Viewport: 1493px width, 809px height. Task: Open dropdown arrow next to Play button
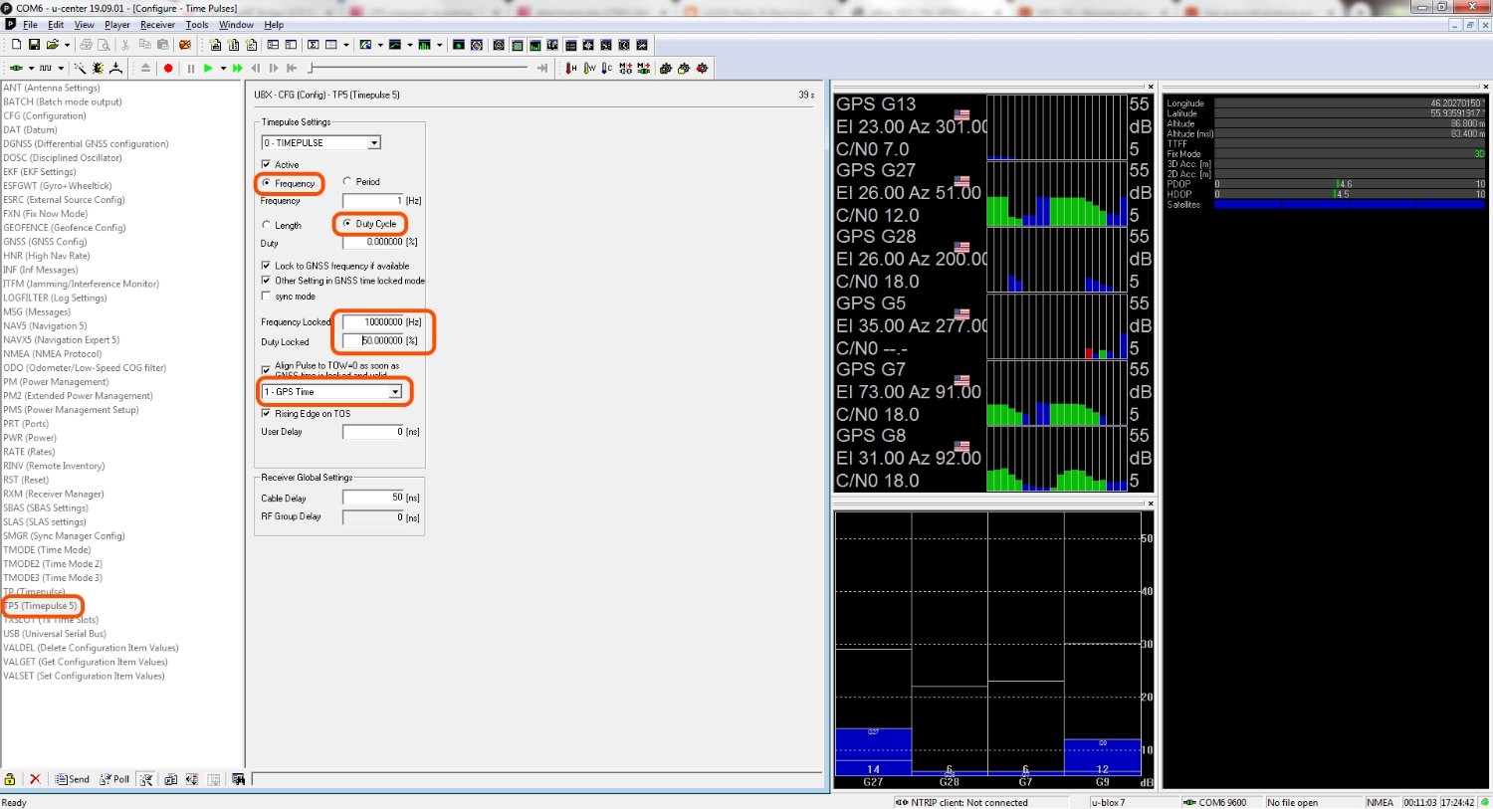tap(223, 69)
